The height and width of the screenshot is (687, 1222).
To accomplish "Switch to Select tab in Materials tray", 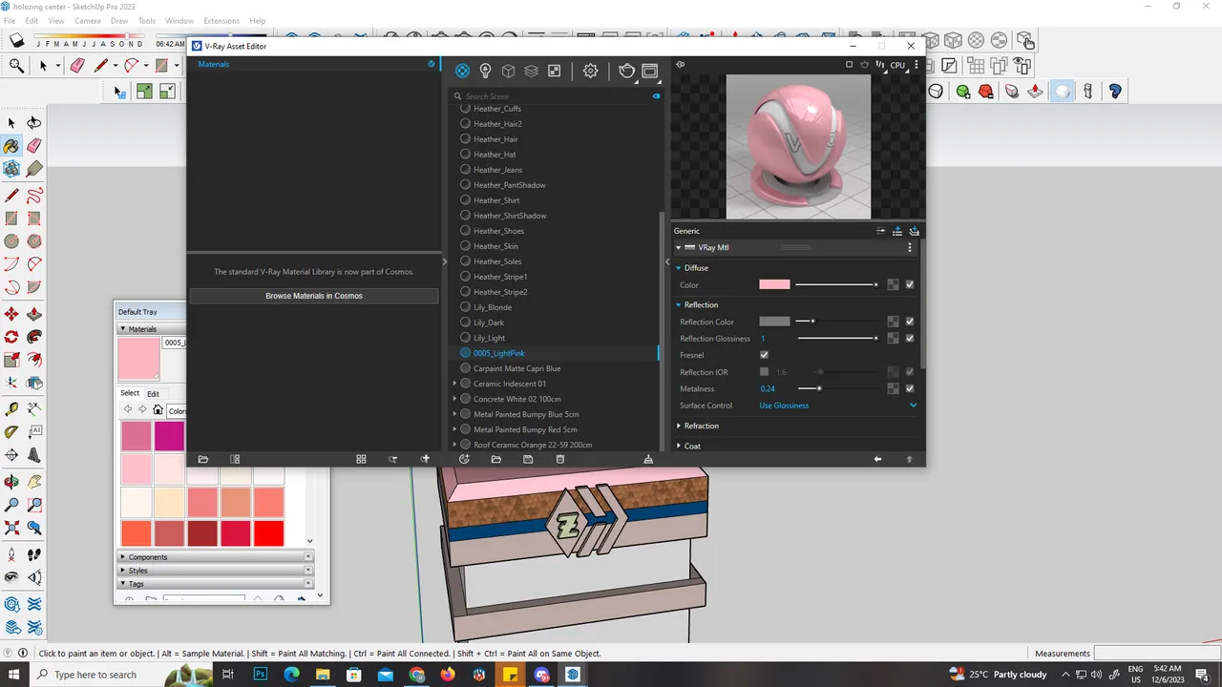I will pyautogui.click(x=130, y=393).
